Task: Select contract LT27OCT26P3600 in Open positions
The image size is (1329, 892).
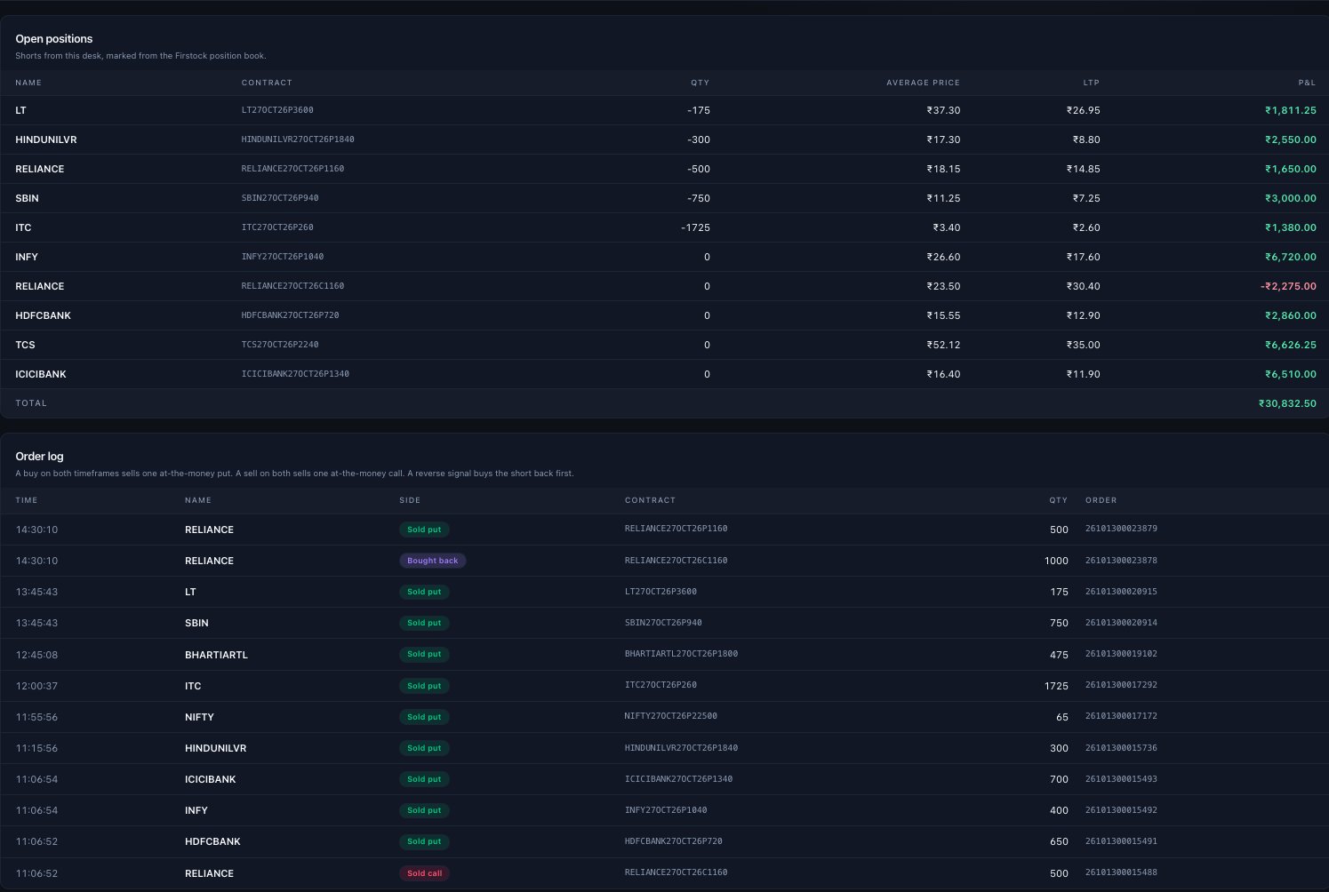Action: (277, 110)
